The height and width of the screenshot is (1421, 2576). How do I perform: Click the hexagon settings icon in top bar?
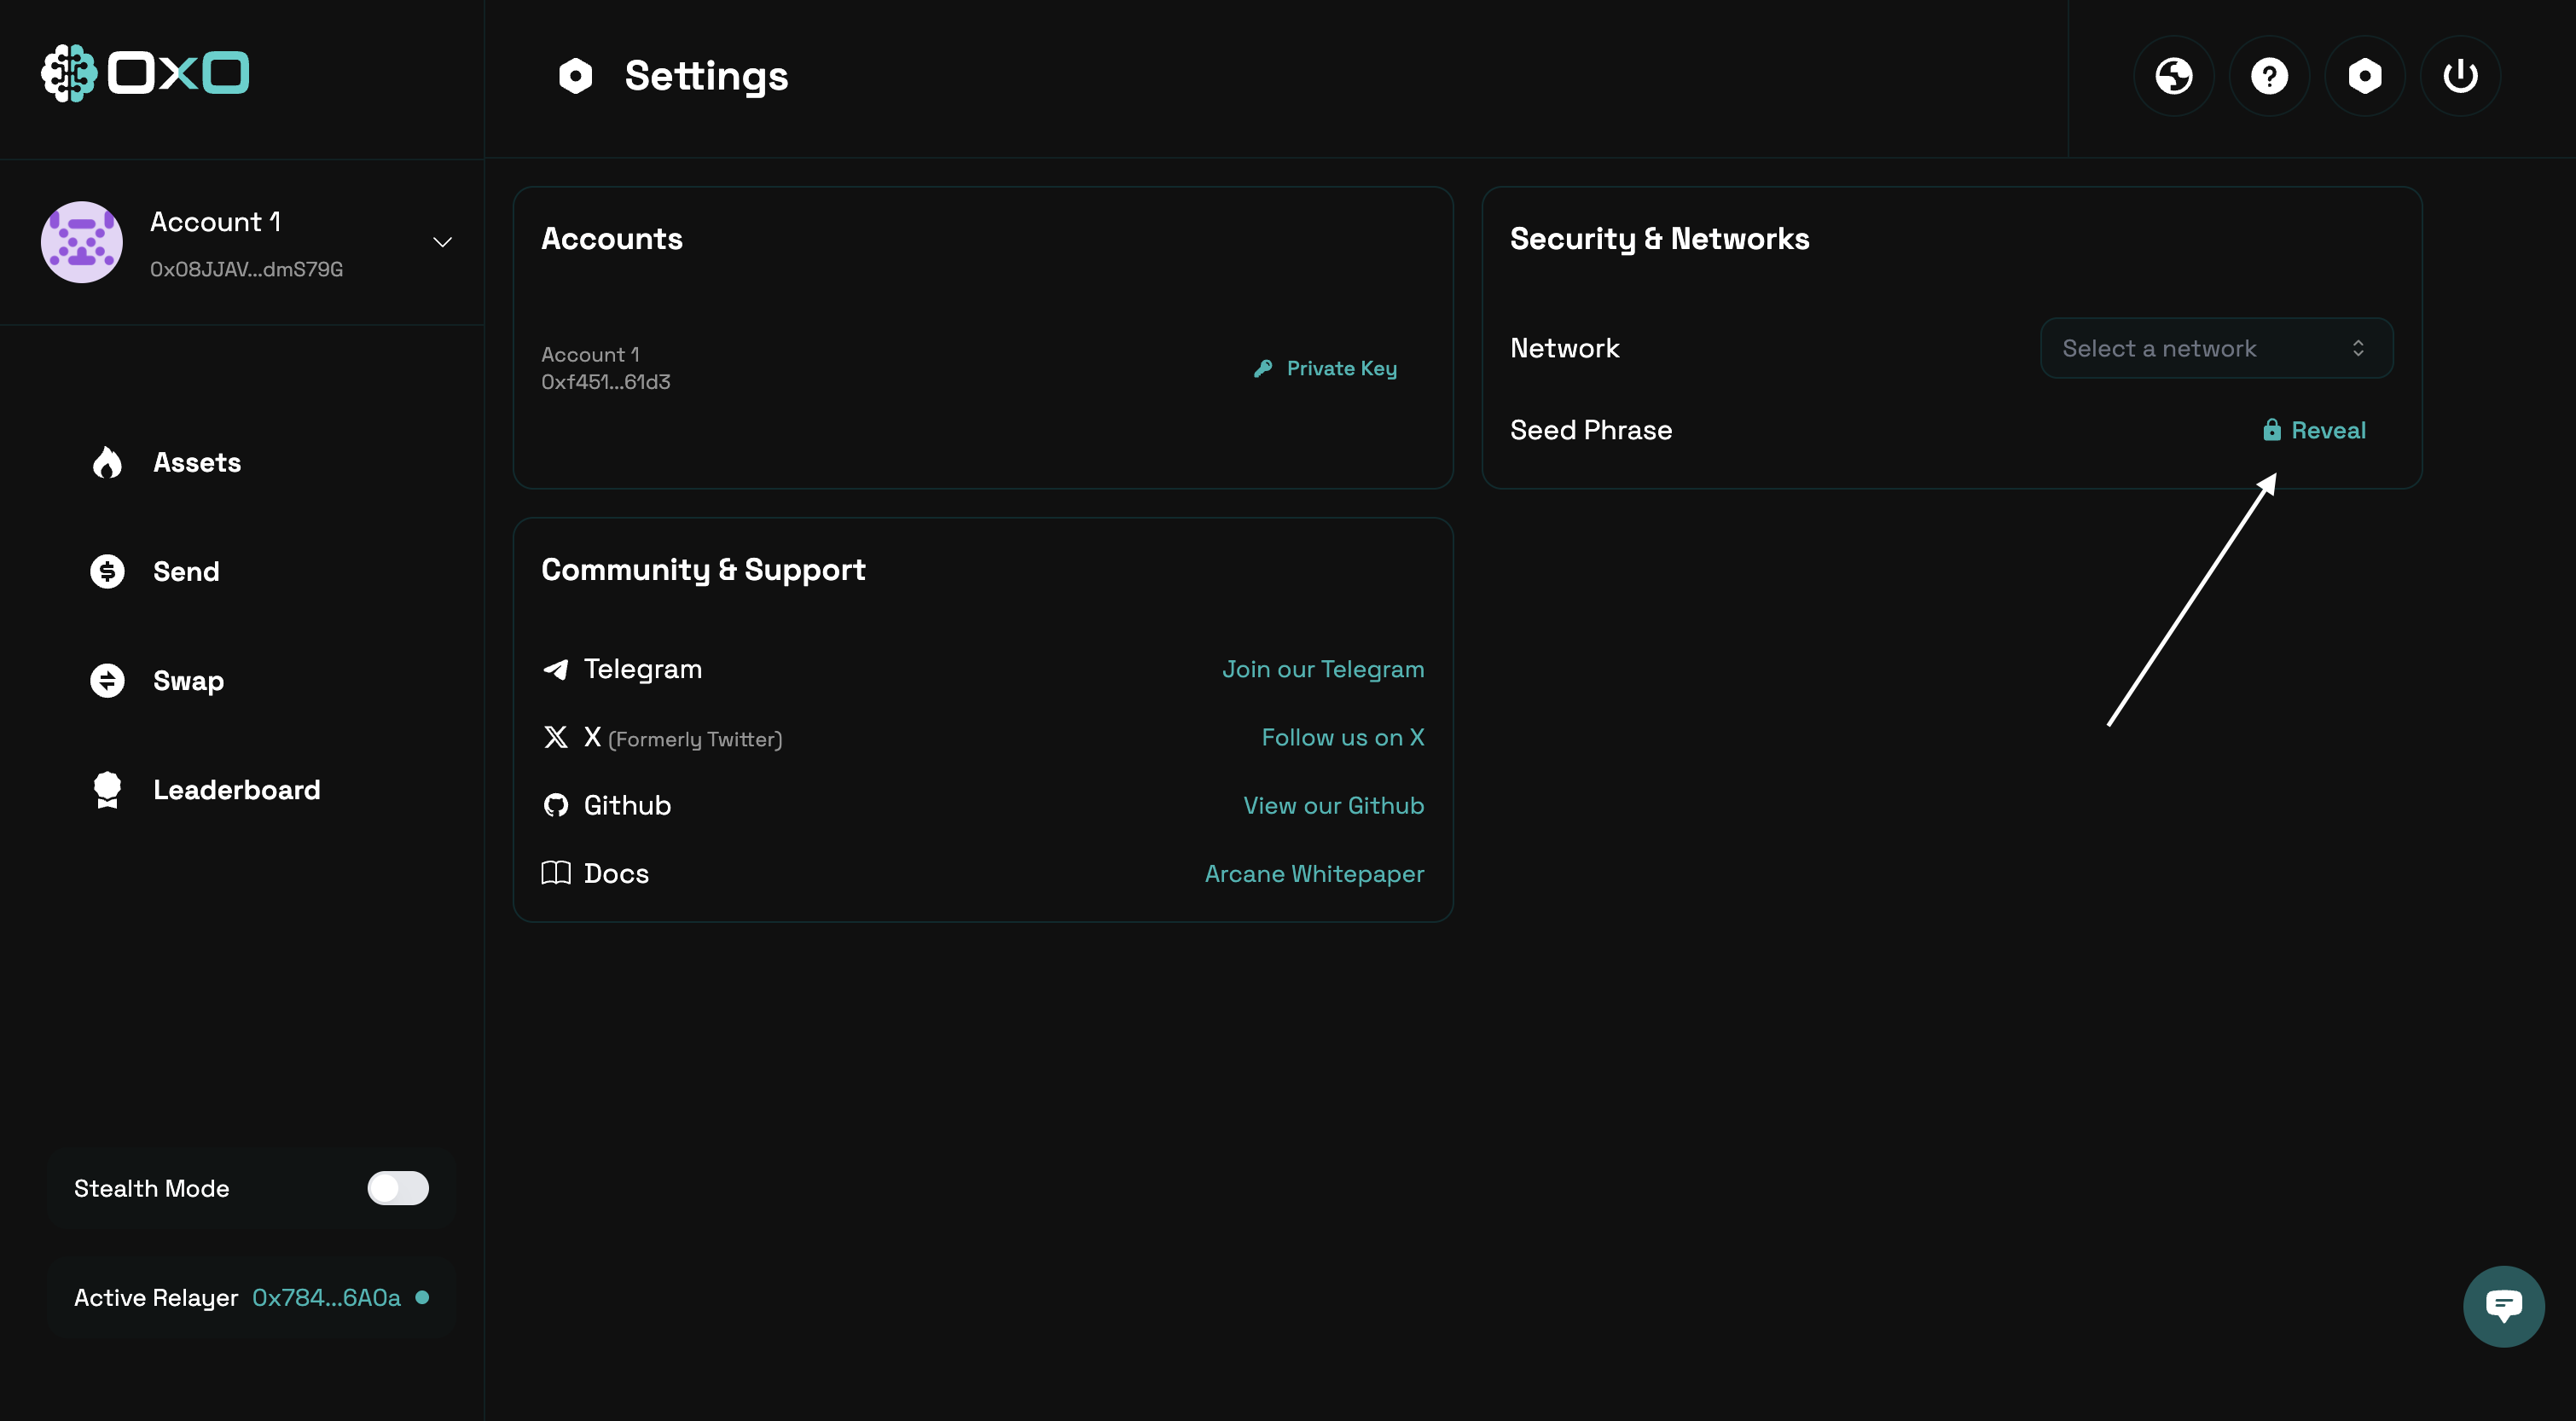[2364, 76]
